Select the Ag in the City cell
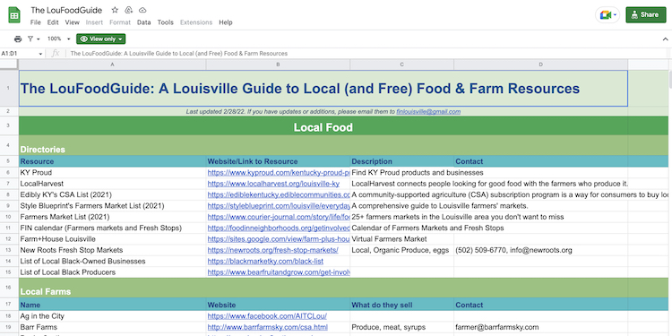The width and height of the screenshot is (672, 336). 112,316
